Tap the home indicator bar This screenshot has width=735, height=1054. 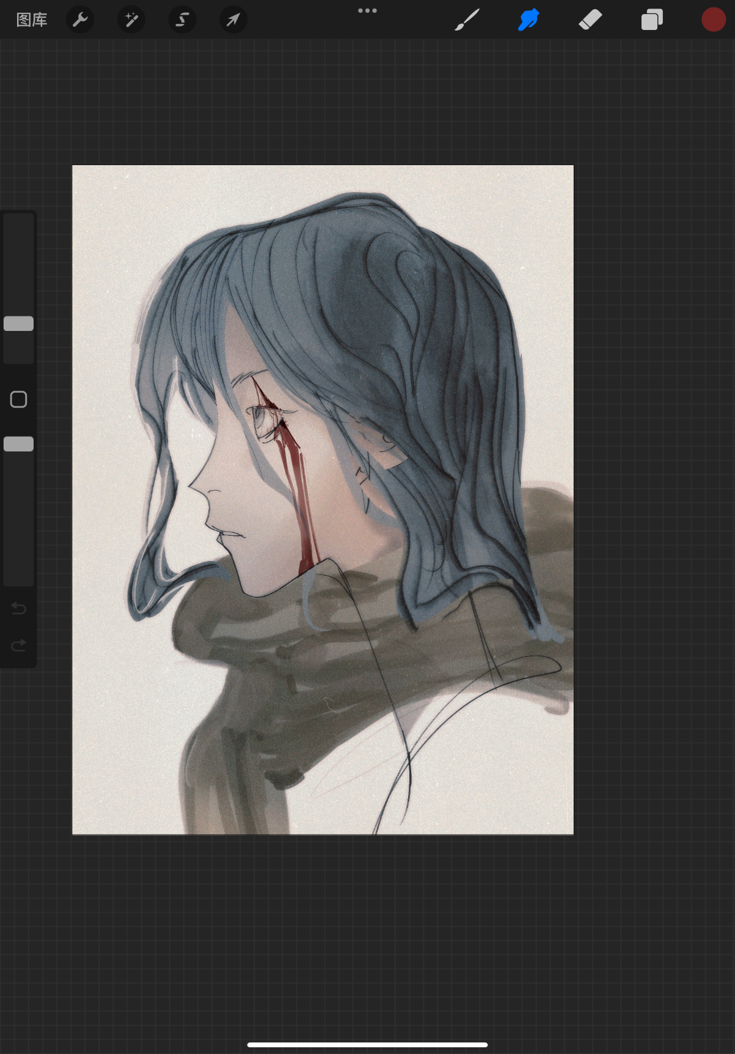pos(367,1045)
